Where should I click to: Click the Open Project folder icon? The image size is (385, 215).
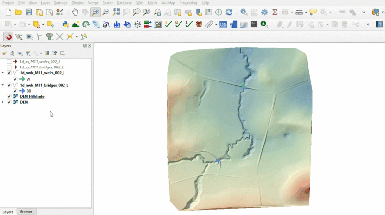coord(18,12)
